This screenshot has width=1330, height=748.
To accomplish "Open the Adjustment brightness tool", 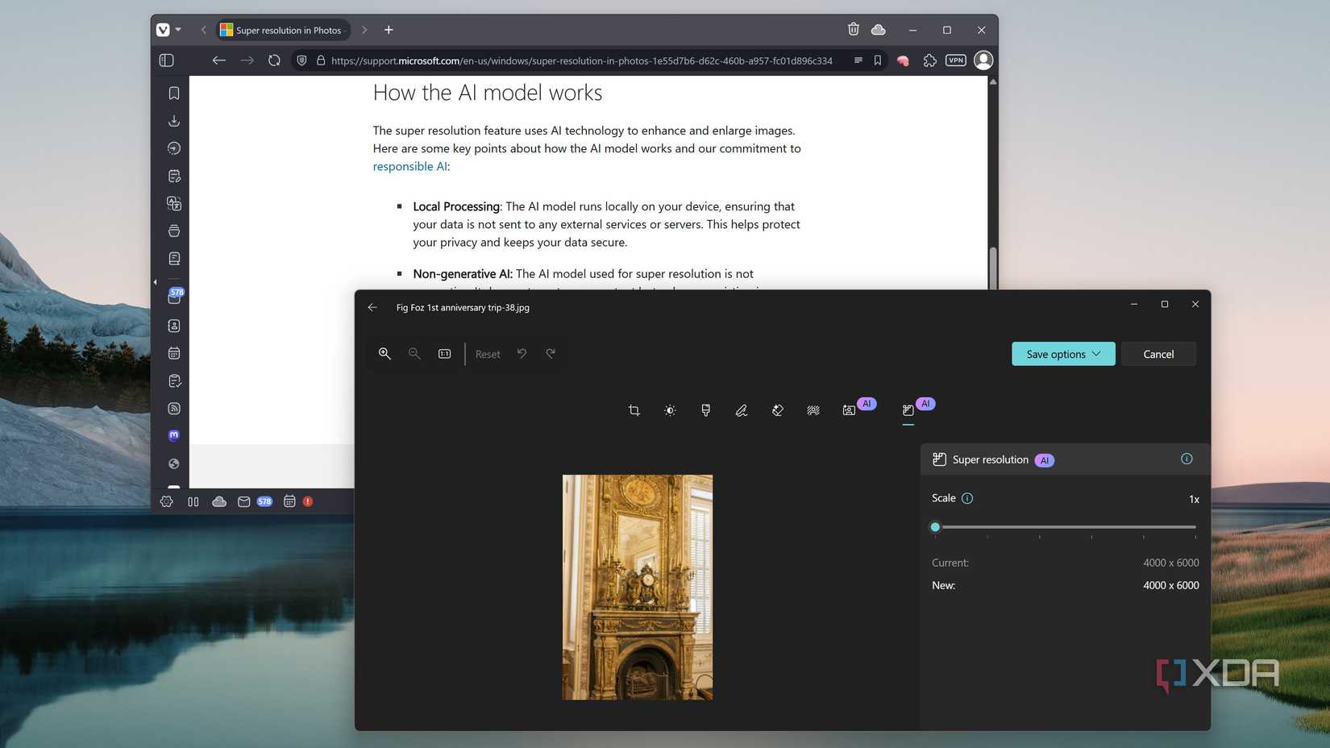I will [670, 410].
